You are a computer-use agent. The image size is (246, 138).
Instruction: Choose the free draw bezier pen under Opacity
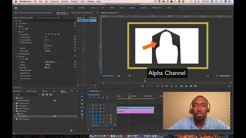[x=27, y=29]
